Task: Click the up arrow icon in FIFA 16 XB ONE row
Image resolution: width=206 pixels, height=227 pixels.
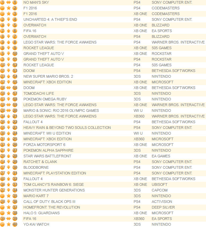Action: tap(9, 31)
